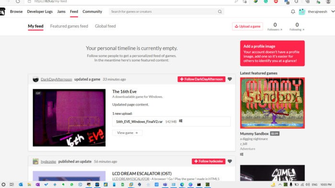This screenshot has height=188, width=335.
Task: Open the Followers count link
Action: 275,27
